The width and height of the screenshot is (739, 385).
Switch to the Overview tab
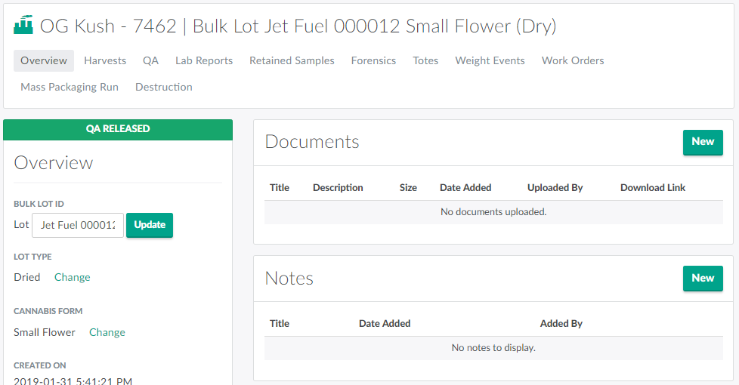44,60
